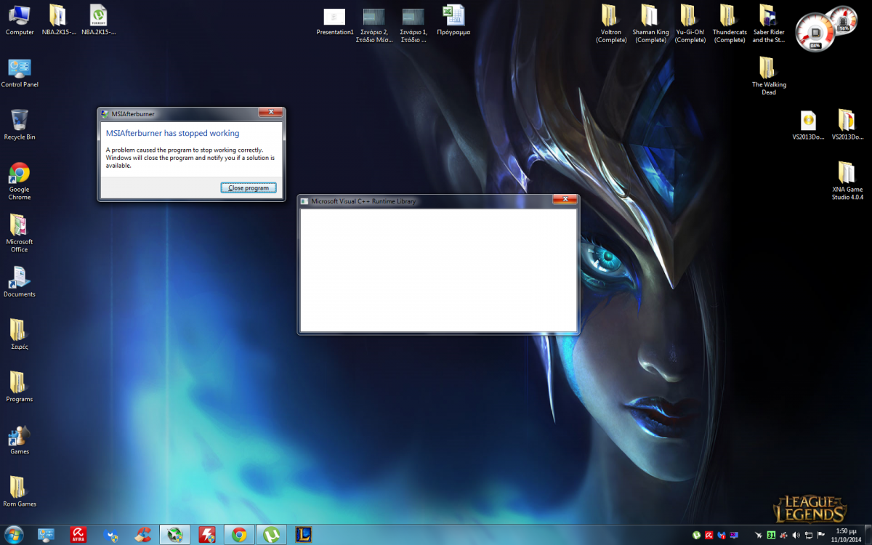
Task: Open the network tray icon
Action: pos(808,536)
